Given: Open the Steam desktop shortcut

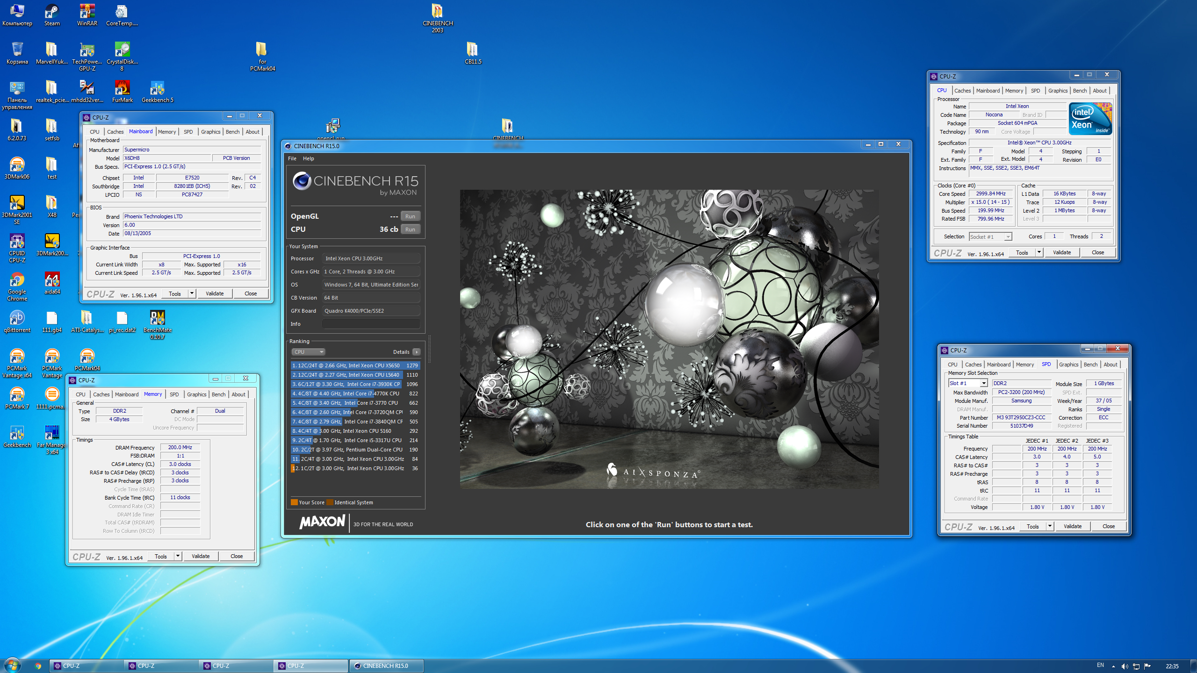Looking at the screenshot, I should tap(52, 15).
